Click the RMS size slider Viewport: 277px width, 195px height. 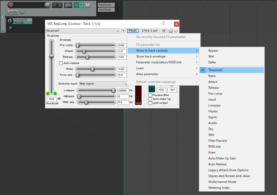coord(97,102)
